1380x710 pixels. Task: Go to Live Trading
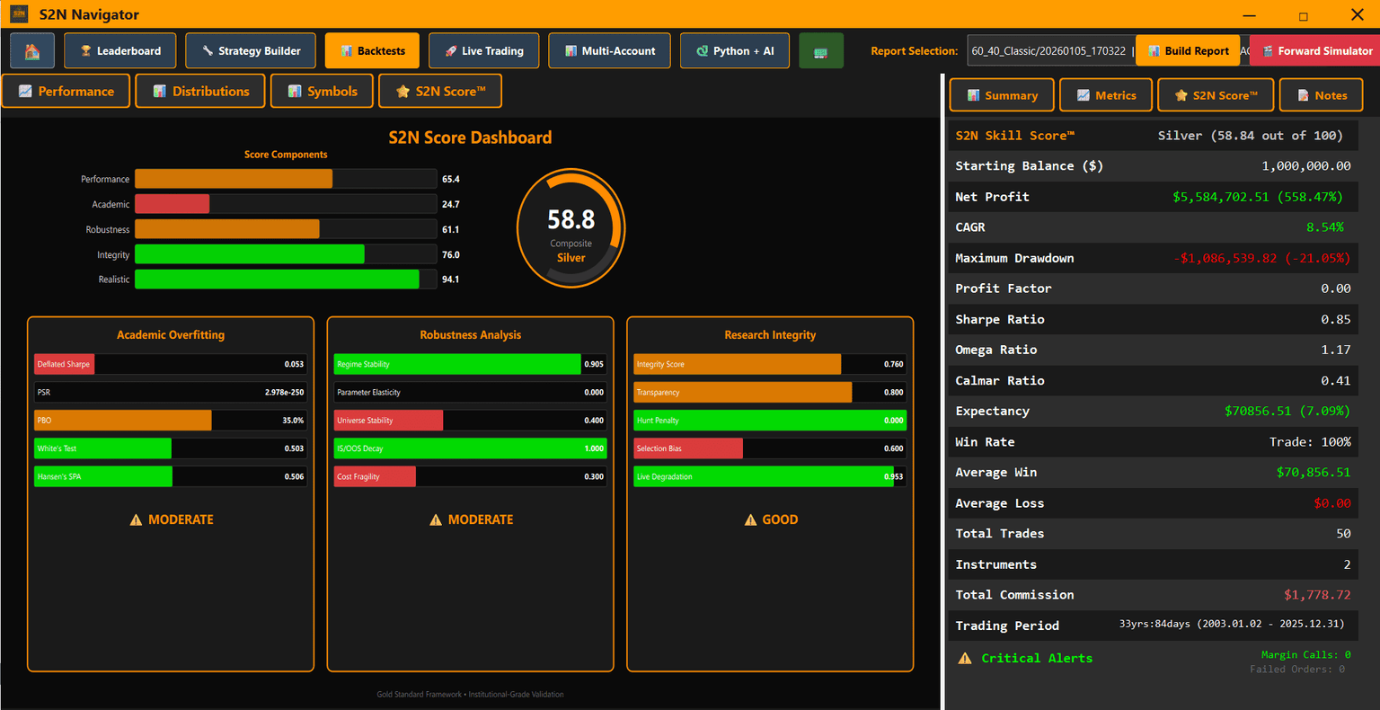point(483,51)
